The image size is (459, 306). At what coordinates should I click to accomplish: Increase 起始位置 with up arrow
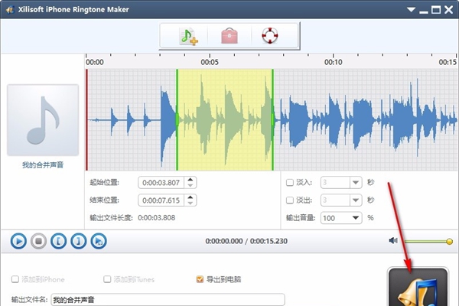pyautogui.click(x=190, y=180)
